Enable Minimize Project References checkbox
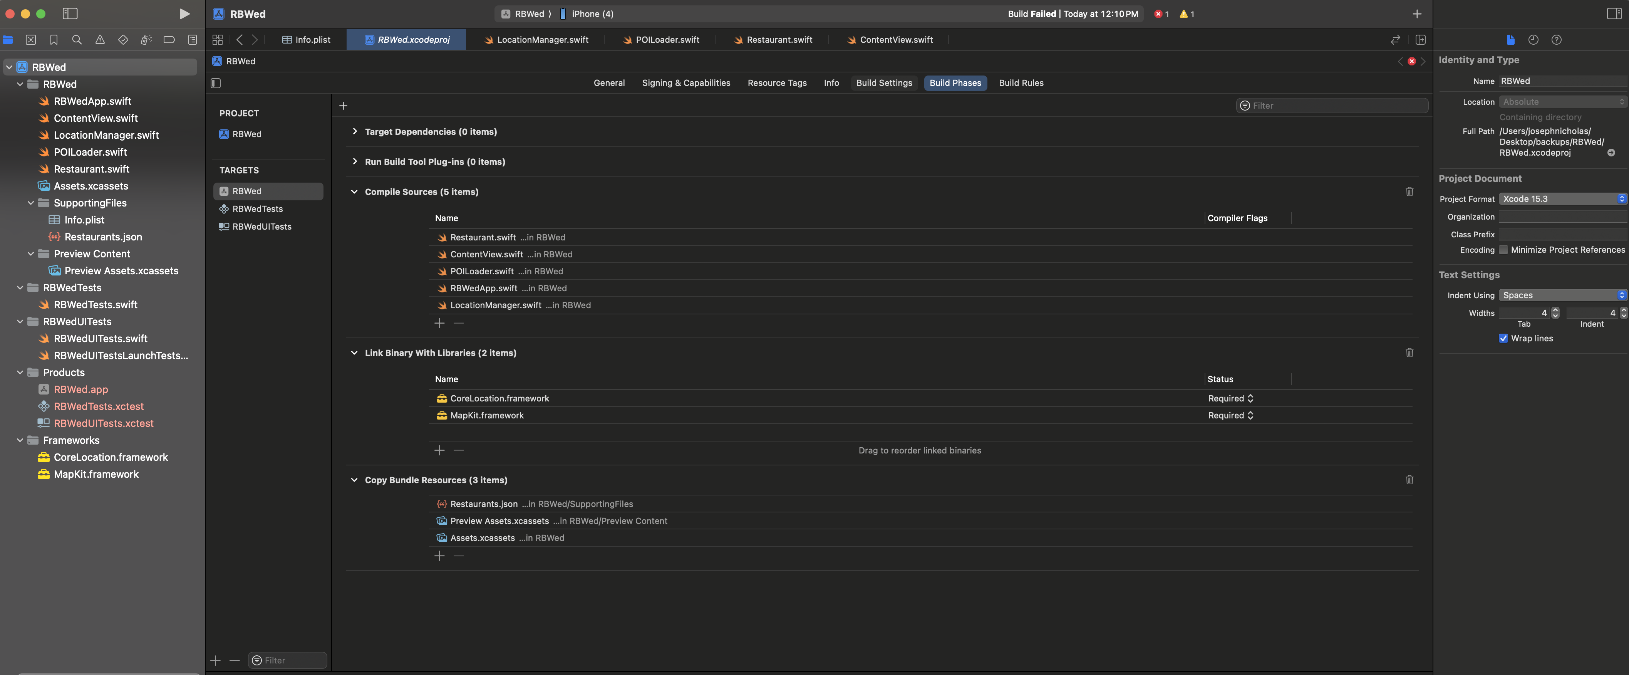Screen dimensions: 1629x675 click(x=1504, y=250)
